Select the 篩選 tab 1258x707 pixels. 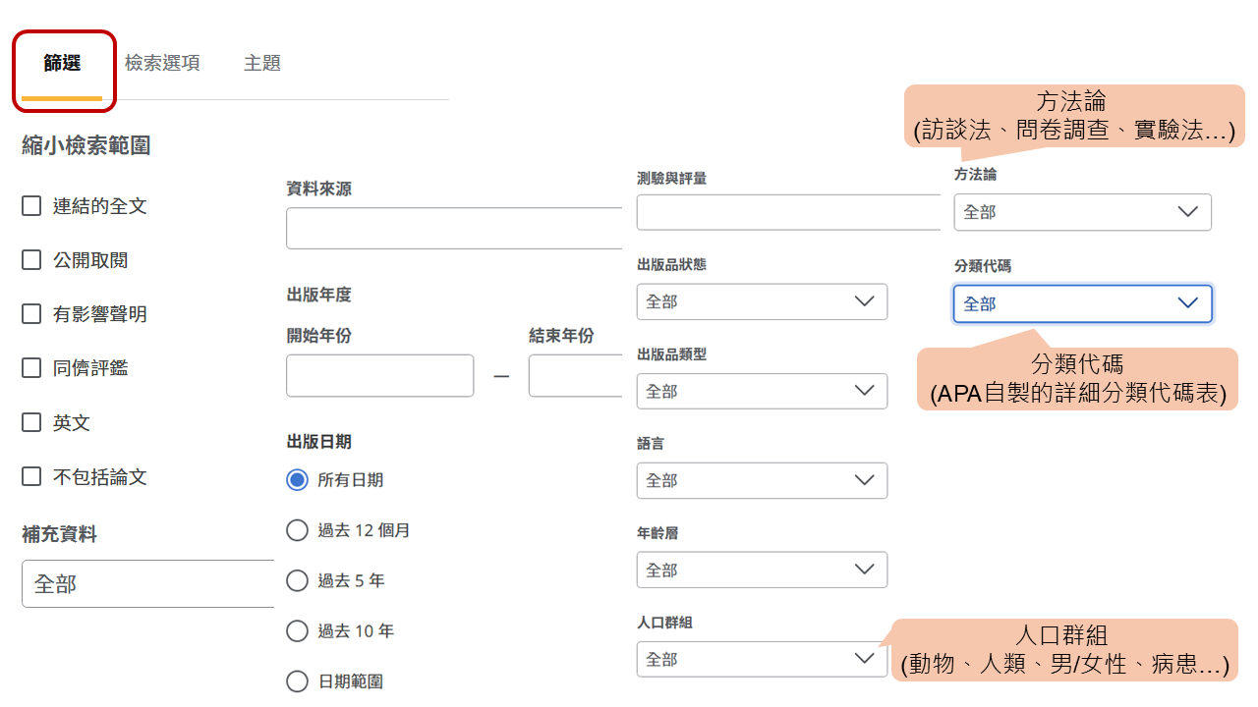pyautogui.click(x=62, y=63)
